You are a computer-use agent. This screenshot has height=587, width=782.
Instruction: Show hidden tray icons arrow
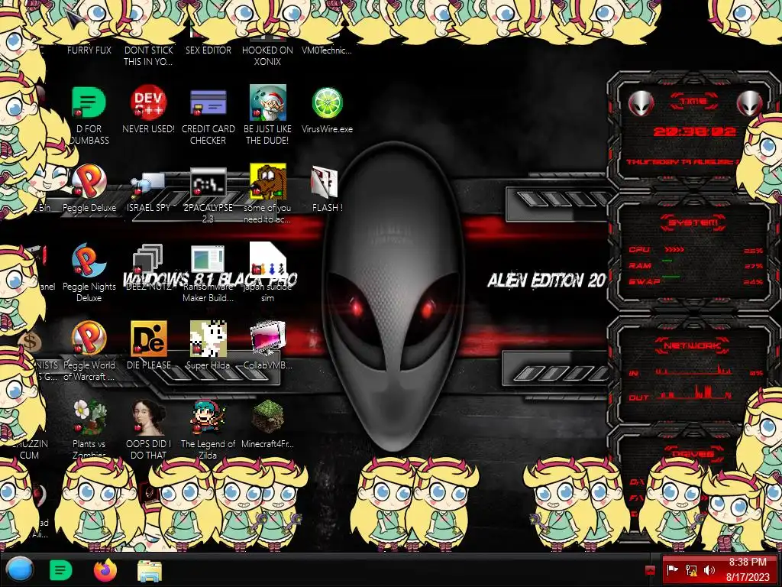pyautogui.click(x=650, y=570)
